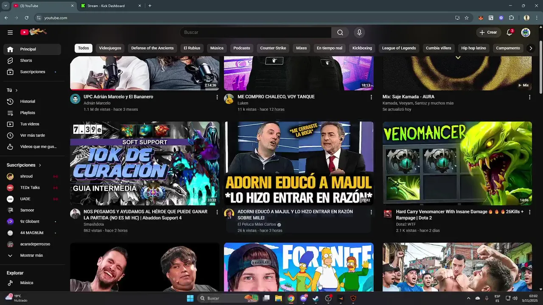Open options for Abaddon Support video
This screenshot has width=543, height=305.
(x=217, y=212)
